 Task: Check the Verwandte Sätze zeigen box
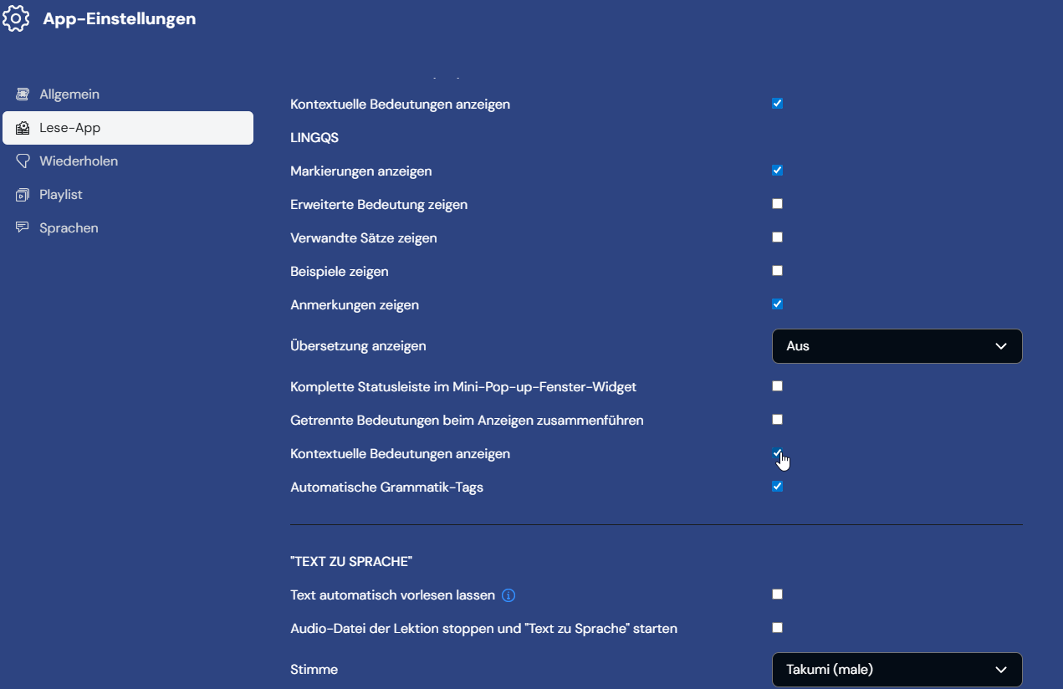[x=777, y=237]
